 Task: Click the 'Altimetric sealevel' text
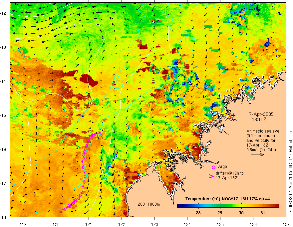(263, 131)
